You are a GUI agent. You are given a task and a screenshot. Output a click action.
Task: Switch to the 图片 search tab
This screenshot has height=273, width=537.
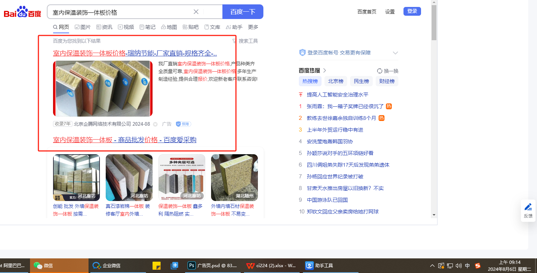click(83, 27)
